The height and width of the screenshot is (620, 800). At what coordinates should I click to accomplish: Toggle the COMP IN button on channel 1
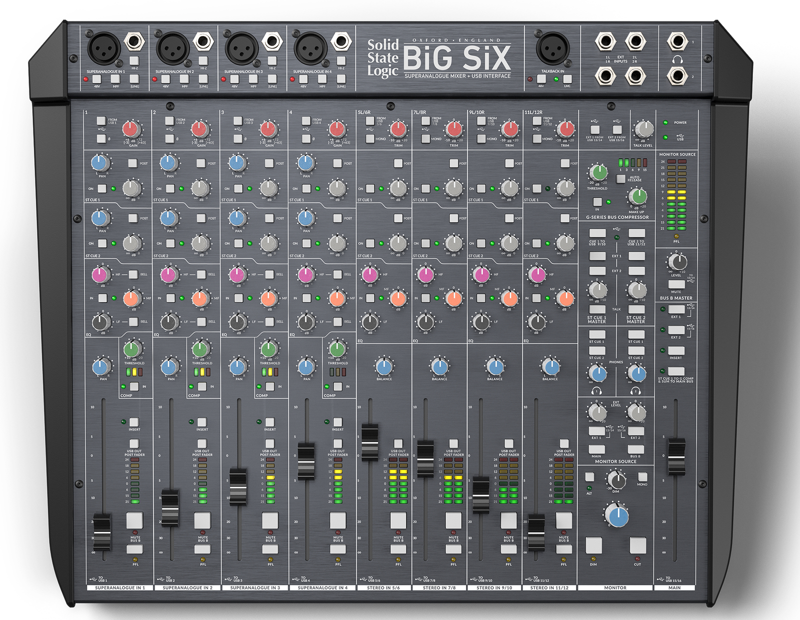pos(134,386)
